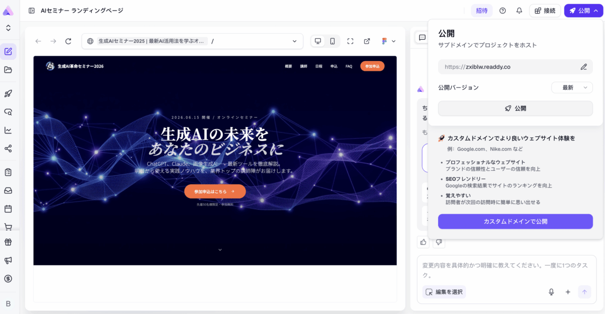The image size is (605, 314).
Task: Click the 公開バージョン label text
Action: [x=458, y=88]
